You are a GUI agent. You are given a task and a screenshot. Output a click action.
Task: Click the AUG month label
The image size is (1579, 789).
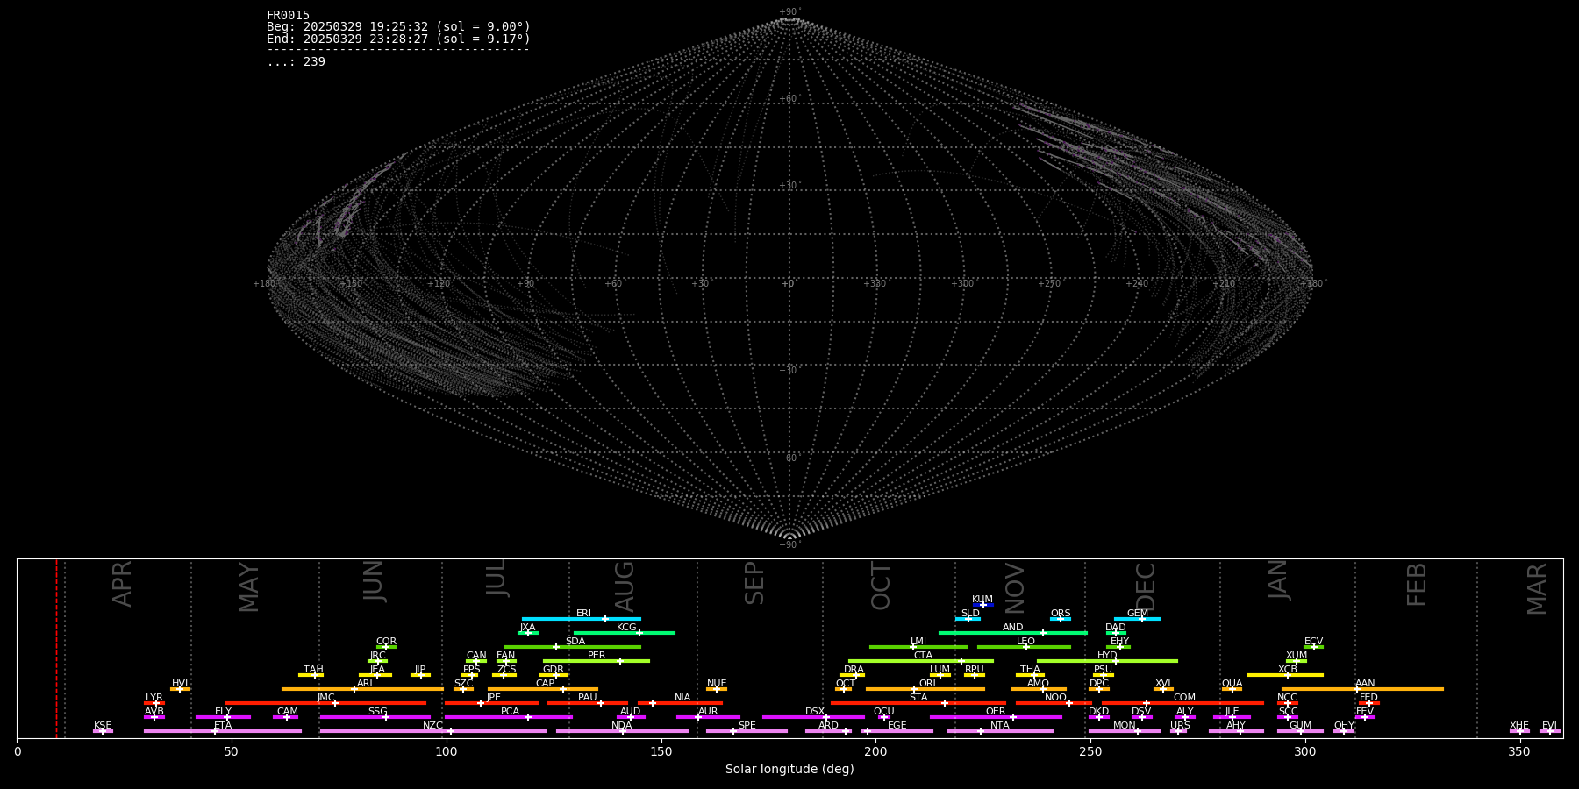point(625,586)
